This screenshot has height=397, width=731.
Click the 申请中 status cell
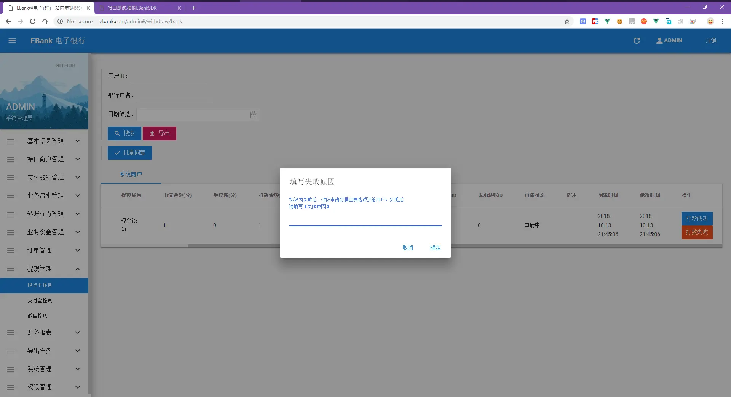point(532,225)
